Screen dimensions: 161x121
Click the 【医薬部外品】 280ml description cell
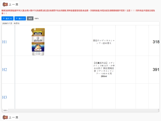click(104, 70)
